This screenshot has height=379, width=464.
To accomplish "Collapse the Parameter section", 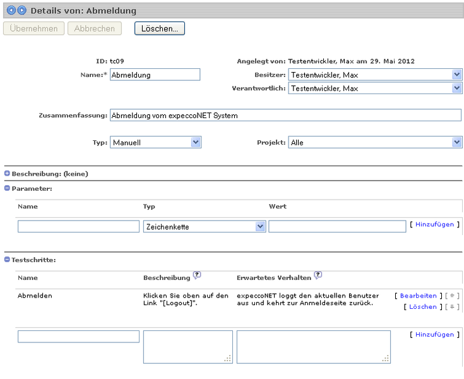I will point(7,188).
